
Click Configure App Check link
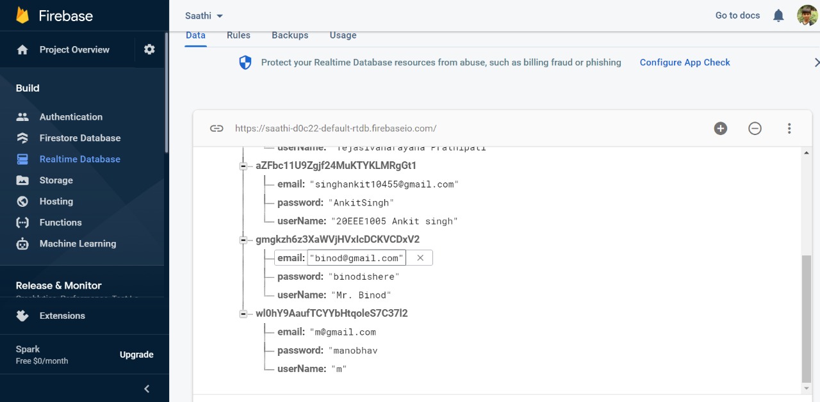pos(685,62)
